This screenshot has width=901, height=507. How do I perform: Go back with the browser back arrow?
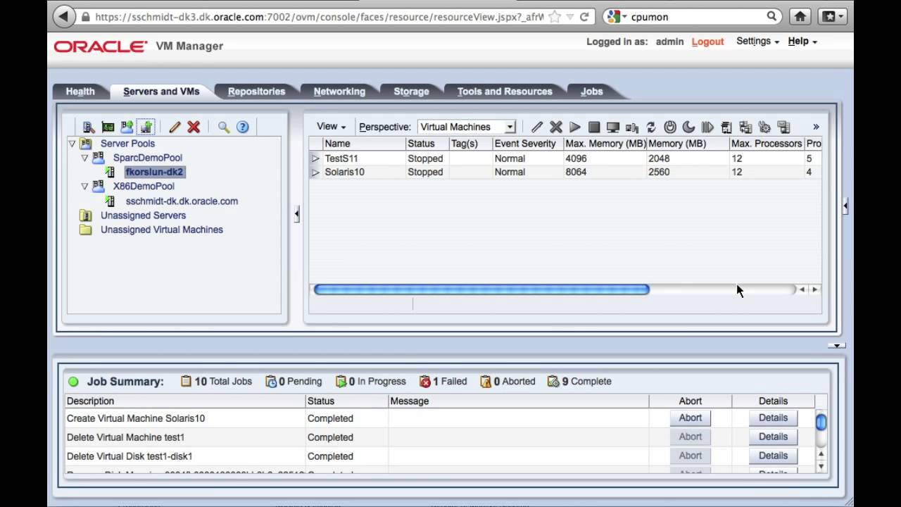(64, 16)
